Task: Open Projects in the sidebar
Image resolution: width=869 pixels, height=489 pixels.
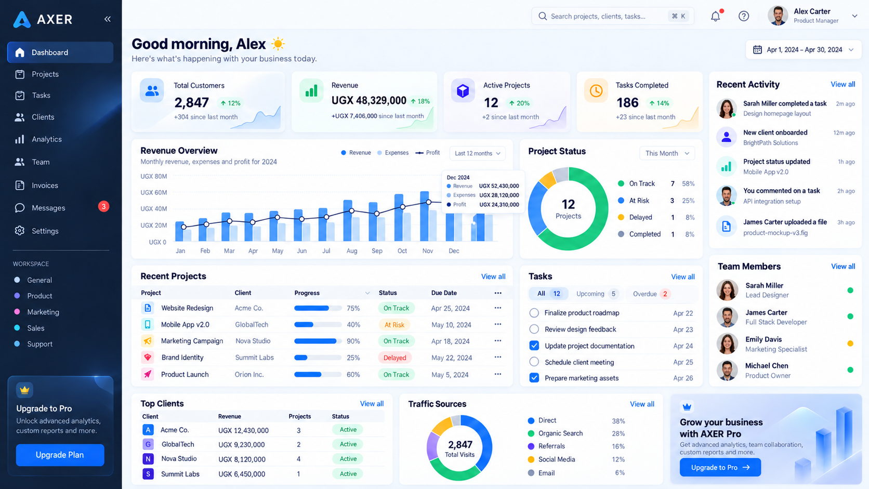Action: pyautogui.click(x=60, y=74)
